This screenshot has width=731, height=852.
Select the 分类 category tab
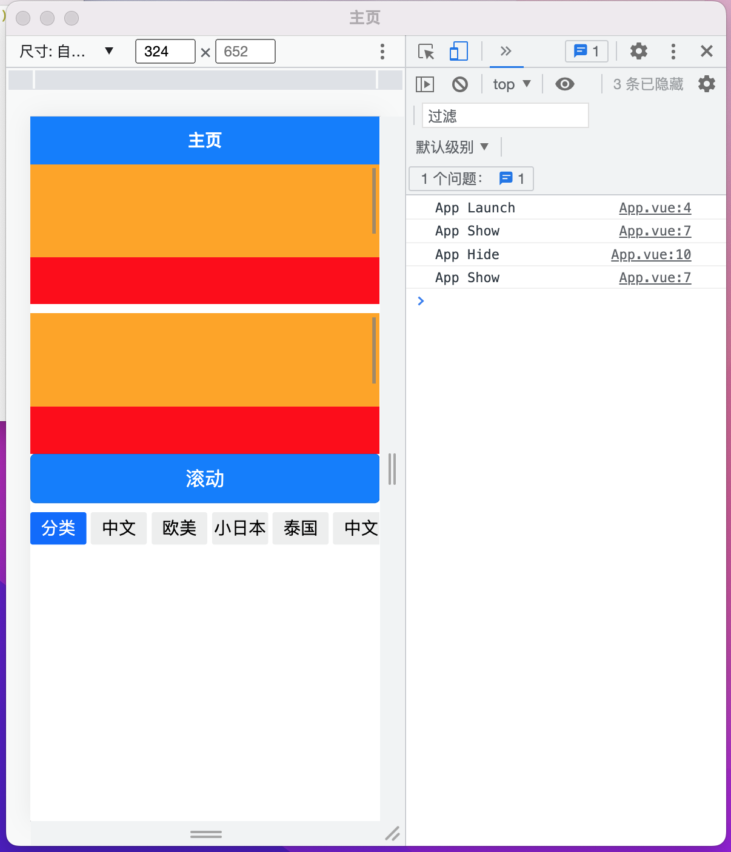pos(58,528)
